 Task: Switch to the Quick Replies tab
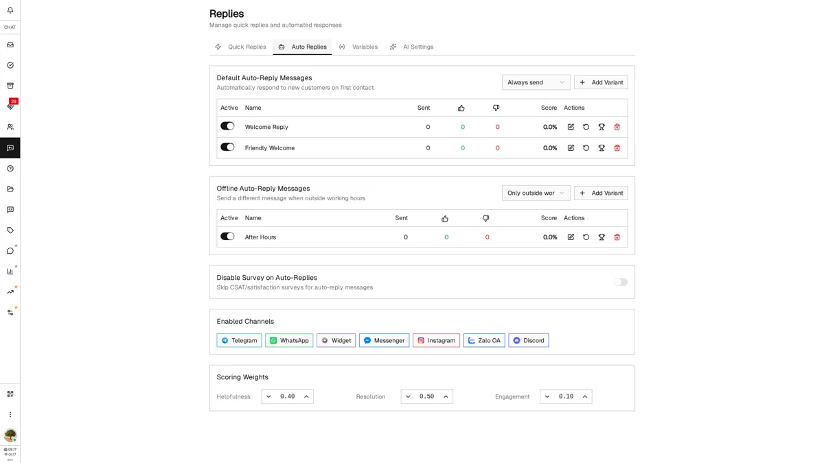click(240, 47)
